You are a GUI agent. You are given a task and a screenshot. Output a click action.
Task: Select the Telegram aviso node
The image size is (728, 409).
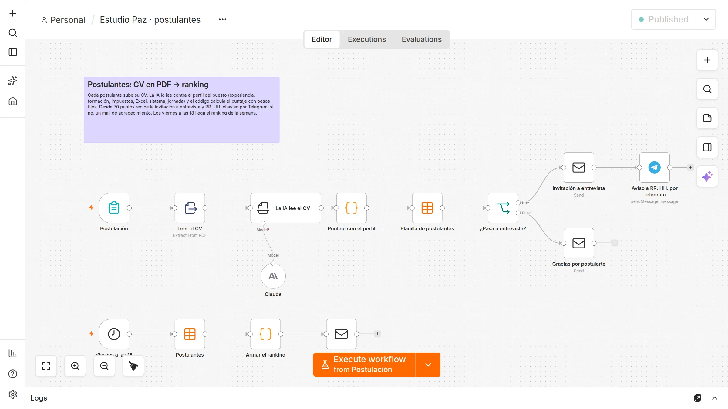(x=655, y=168)
